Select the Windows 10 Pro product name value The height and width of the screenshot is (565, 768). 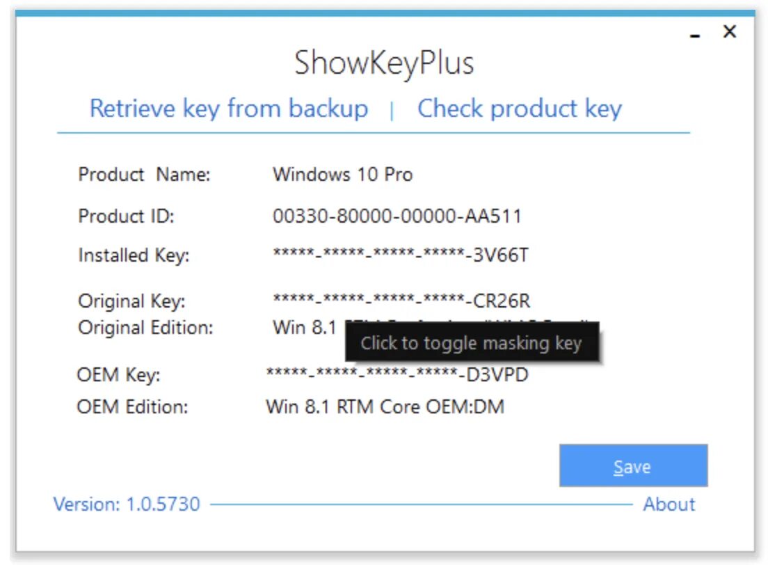pos(342,174)
